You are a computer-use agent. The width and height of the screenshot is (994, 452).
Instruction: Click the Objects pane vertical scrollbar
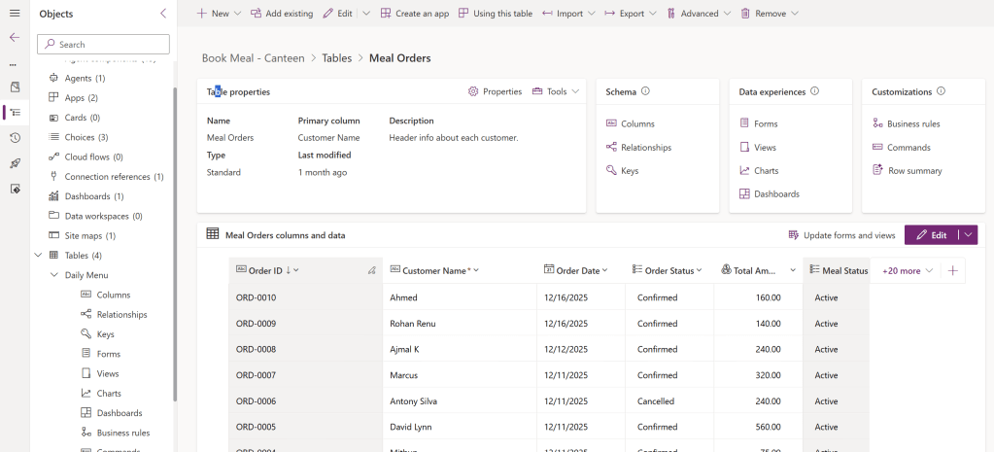[x=175, y=243]
